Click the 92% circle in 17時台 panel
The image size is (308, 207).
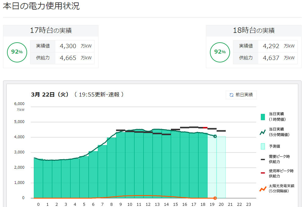(x=17, y=52)
